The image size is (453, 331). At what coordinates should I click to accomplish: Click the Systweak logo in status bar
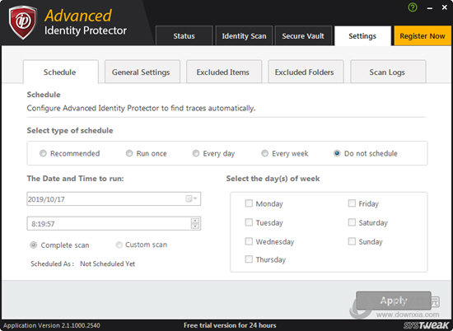(427, 325)
